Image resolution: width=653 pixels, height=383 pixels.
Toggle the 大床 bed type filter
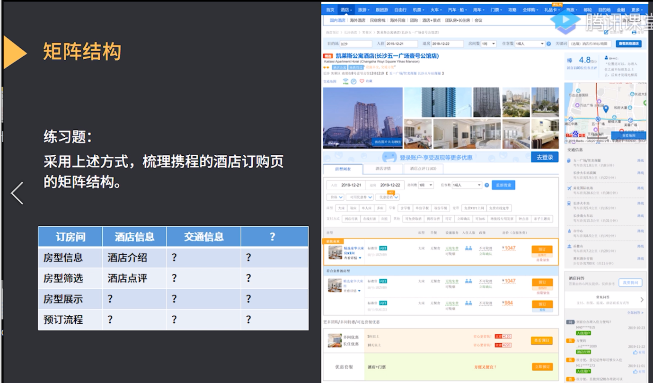341,208
